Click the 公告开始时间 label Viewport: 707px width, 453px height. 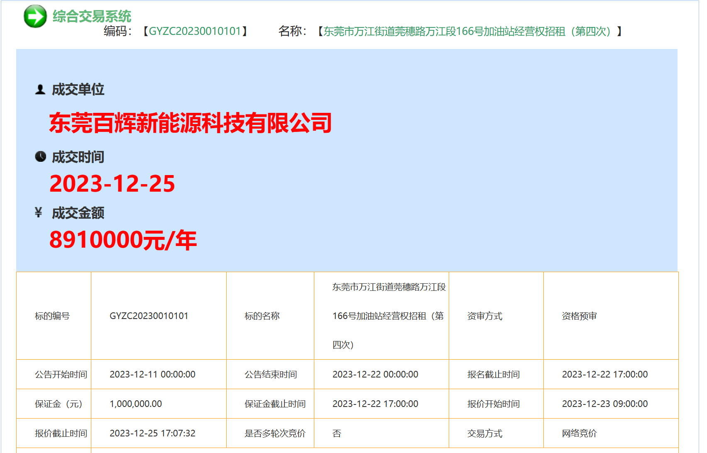(61, 375)
